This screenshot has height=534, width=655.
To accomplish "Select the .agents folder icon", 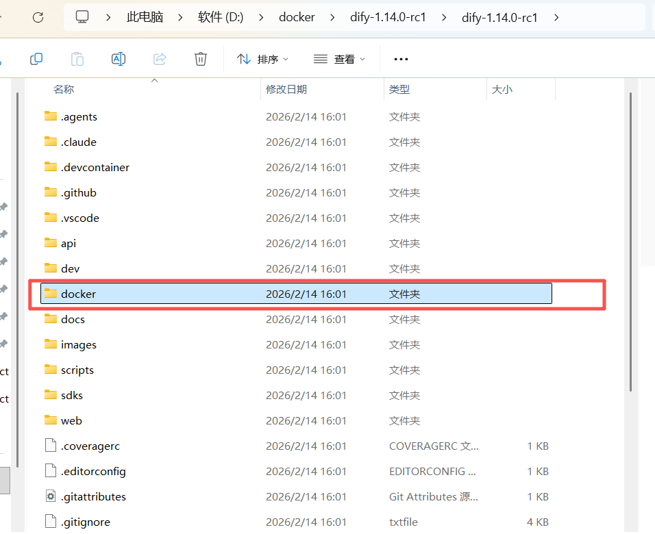I will pos(51,116).
